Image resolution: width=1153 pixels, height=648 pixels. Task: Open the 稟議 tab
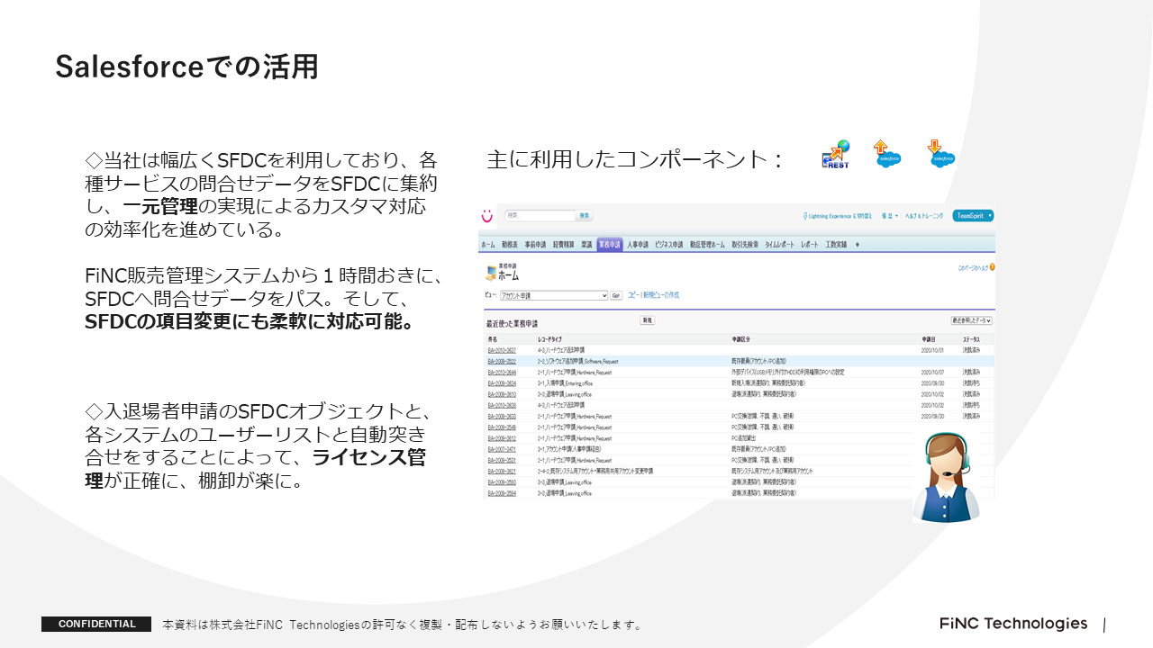[x=586, y=244]
